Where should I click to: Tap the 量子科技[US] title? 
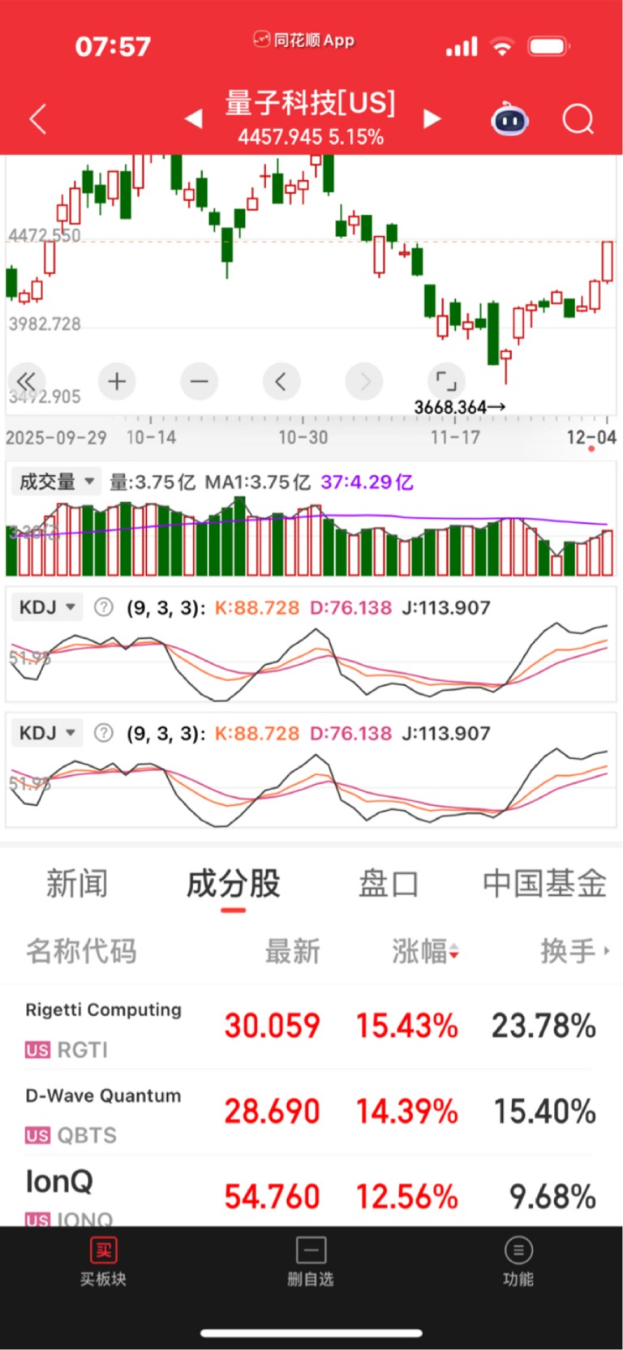coord(311,103)
